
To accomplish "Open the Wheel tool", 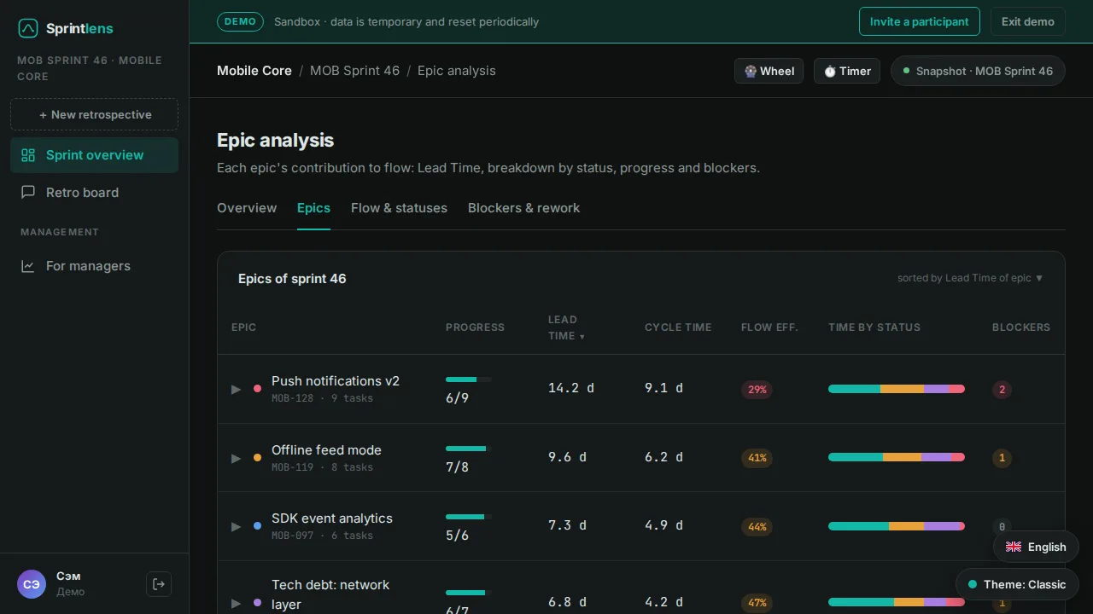I will 769,71.
